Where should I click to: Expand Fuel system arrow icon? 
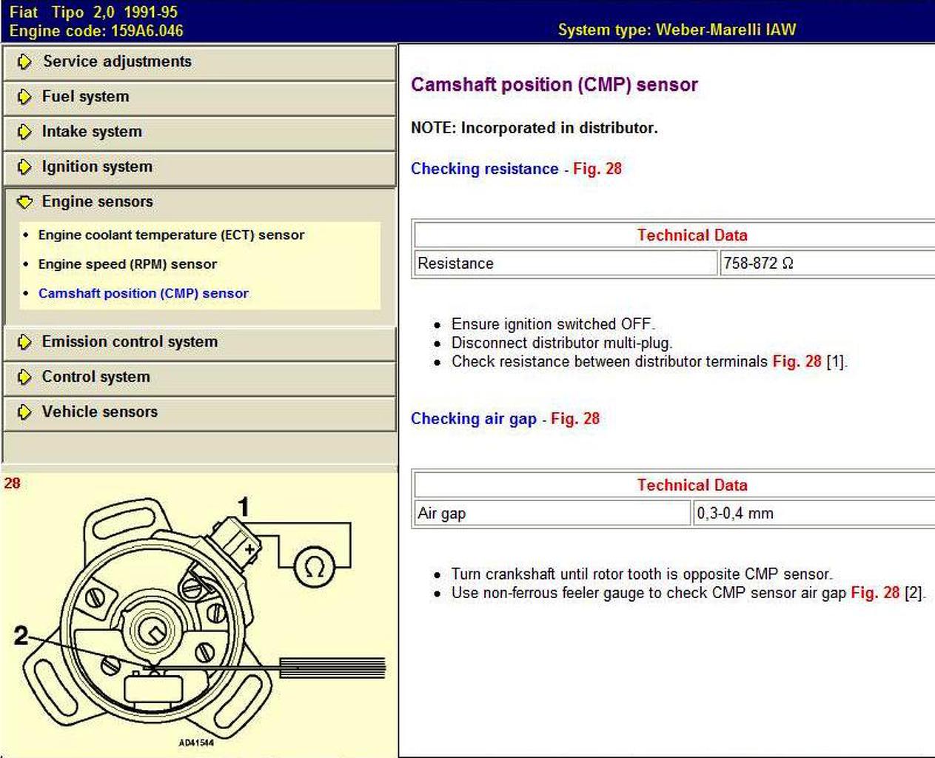pyautogui.click(x=24, y=97)
